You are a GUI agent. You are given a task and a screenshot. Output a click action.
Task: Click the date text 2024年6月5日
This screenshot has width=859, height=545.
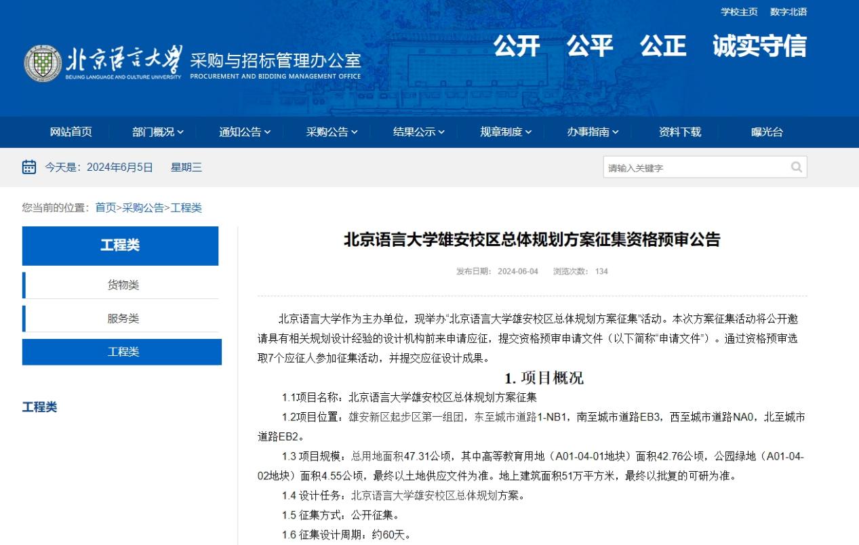click(x=120, y=167)
